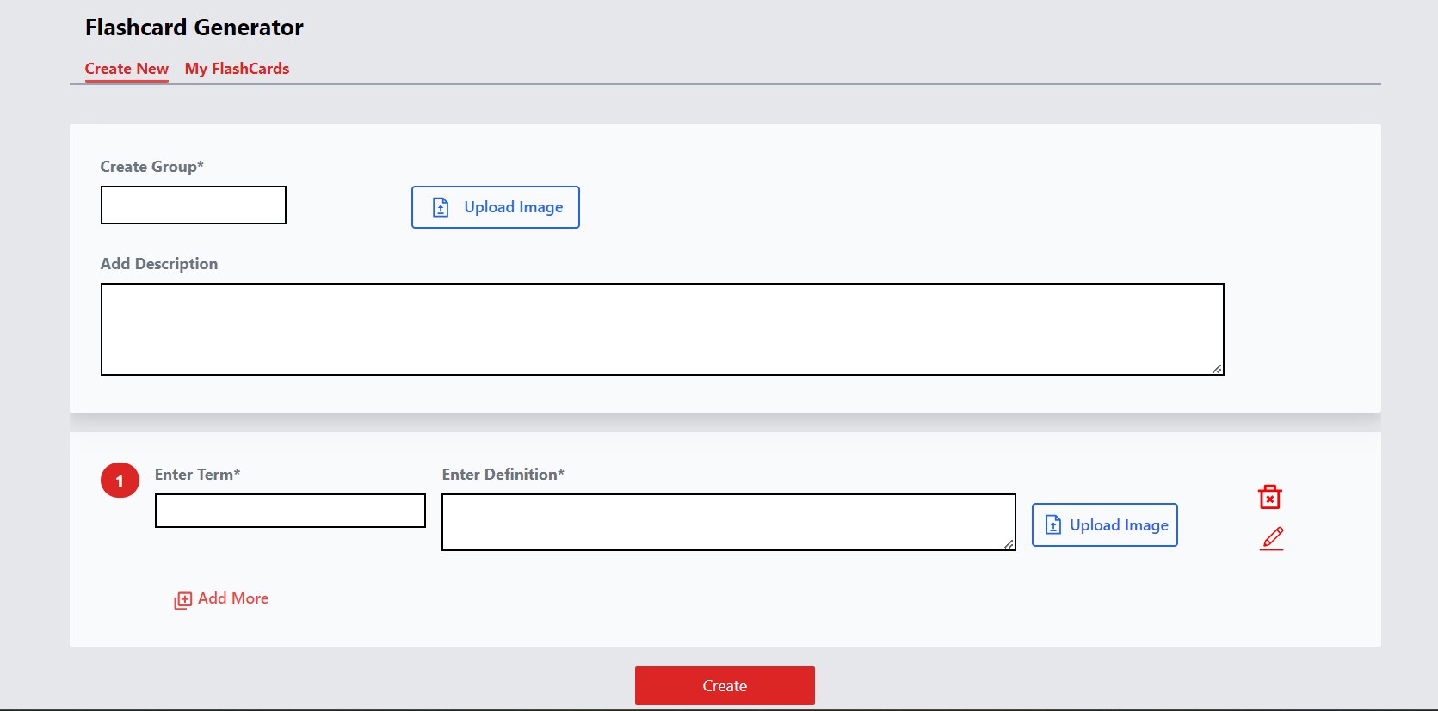
Task: Click the plus icon beside Add More
Action: [182, 600]
